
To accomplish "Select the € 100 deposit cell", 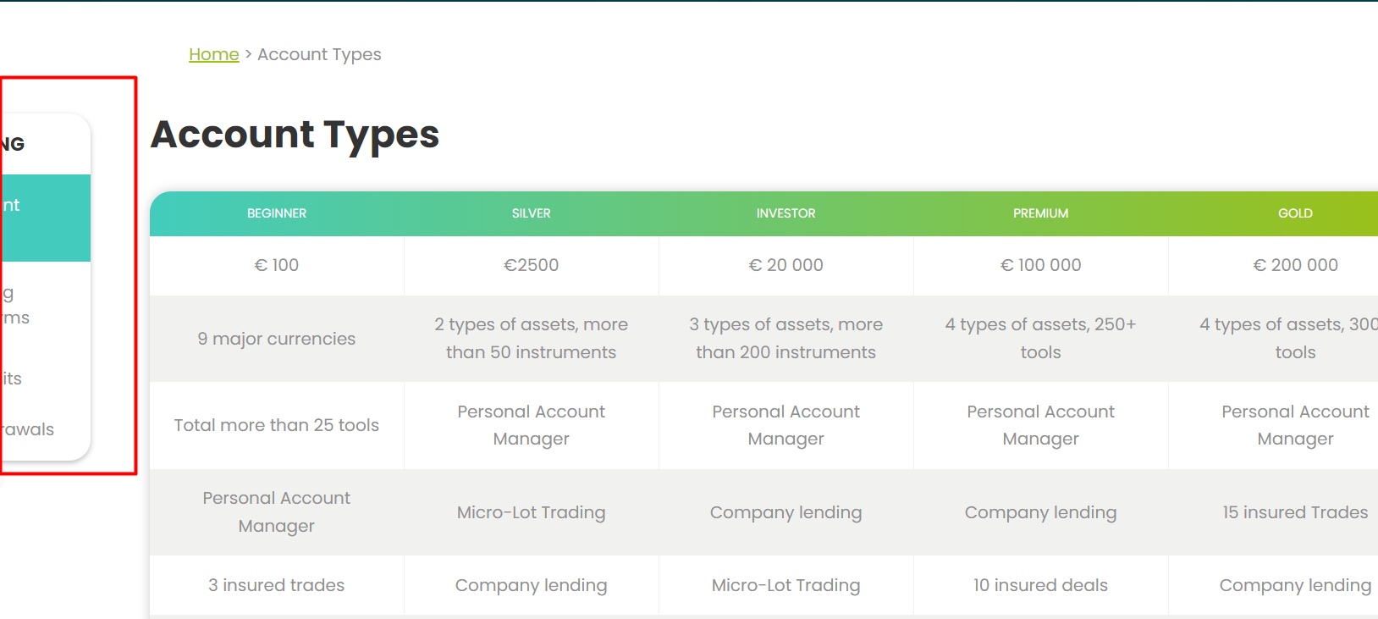I will click(277, 265).
